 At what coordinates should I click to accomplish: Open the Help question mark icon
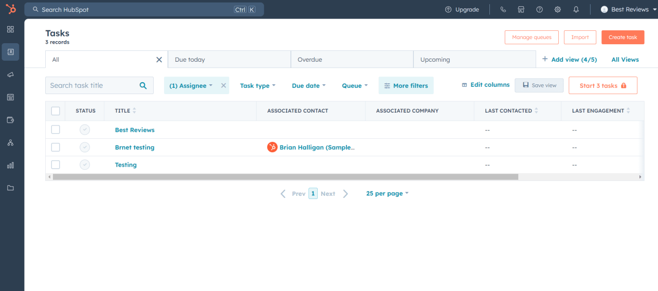(539, 9)
